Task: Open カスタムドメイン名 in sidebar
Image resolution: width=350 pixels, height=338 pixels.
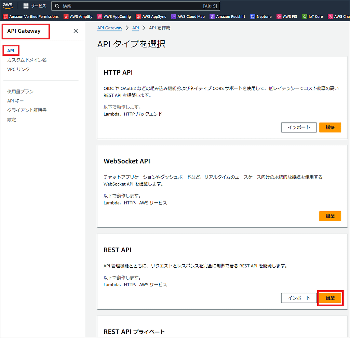Action: coord(27,60)
